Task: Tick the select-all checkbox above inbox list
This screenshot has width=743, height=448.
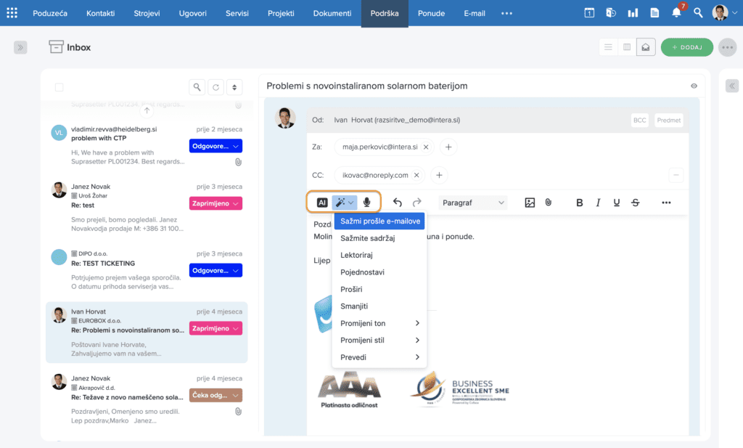Action: 59,87
